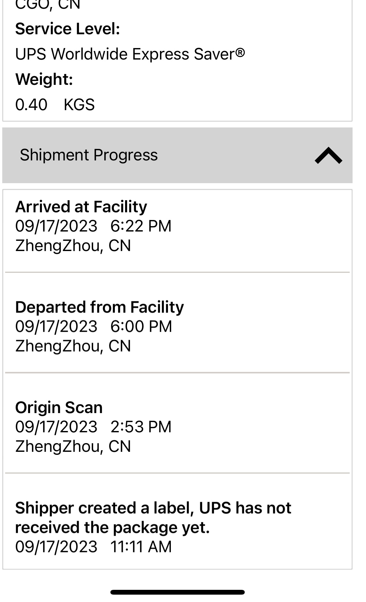Select the Arrived at Facility status

click(81, 207)
